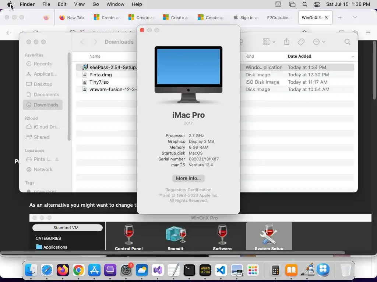Image resolution: width=377 pixels, height=282 pixels.
Task: Open iCloud Drive in Finder sidebar
Action: click(x=43, y=127)
